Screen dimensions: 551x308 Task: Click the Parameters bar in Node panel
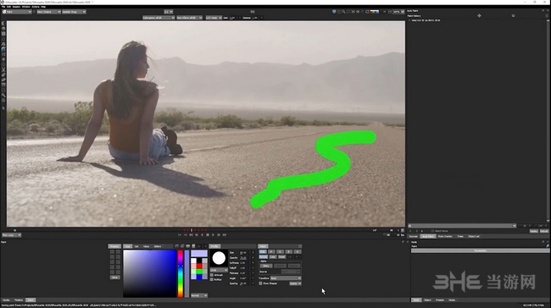pos(480,250)
